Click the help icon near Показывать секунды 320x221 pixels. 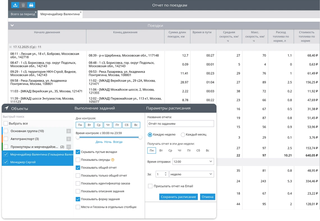pyautogui.click(x=113, y=160)
